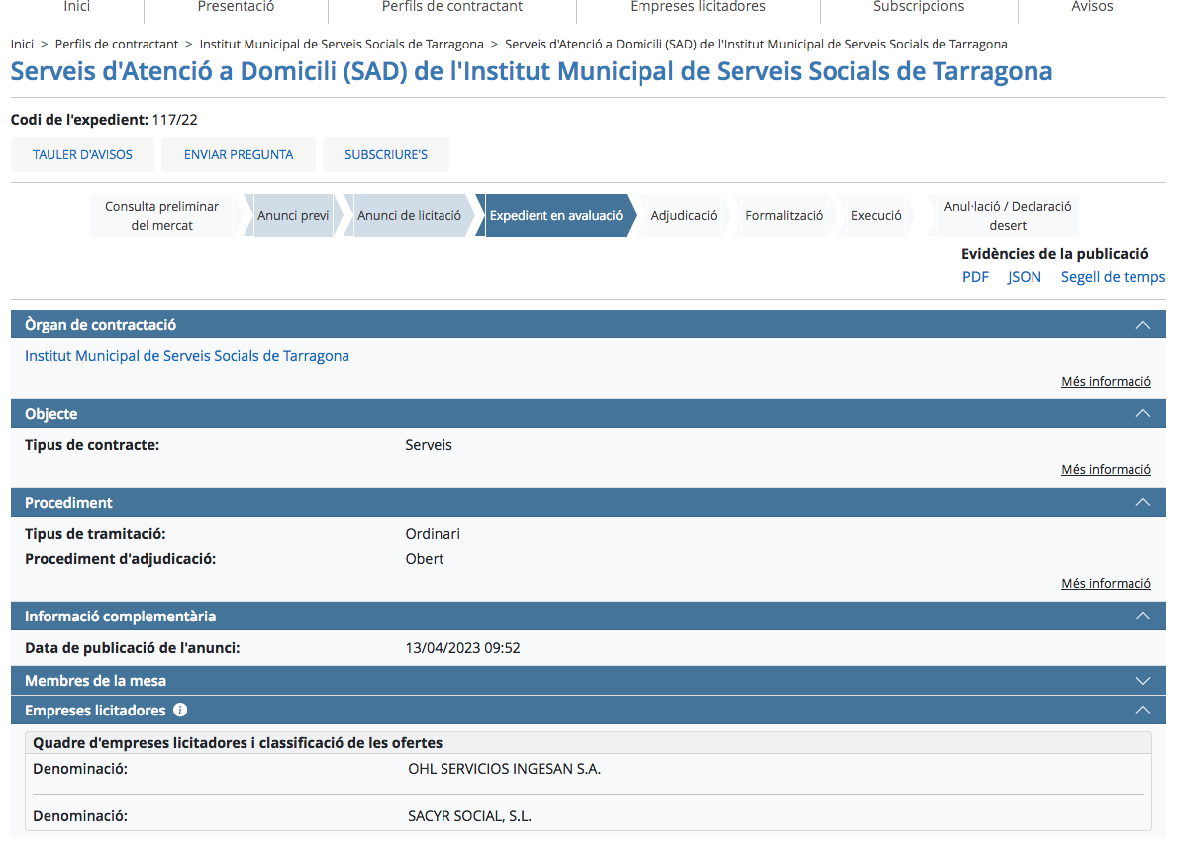Screen dimensions: 1181x857
Task: Expand the Membres de la mesa section
Action: point(1143,681)
